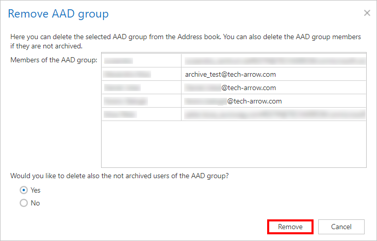Click the empty area of the members list
The width and height of the screenshot is (377, 241).
coord(233,144)
